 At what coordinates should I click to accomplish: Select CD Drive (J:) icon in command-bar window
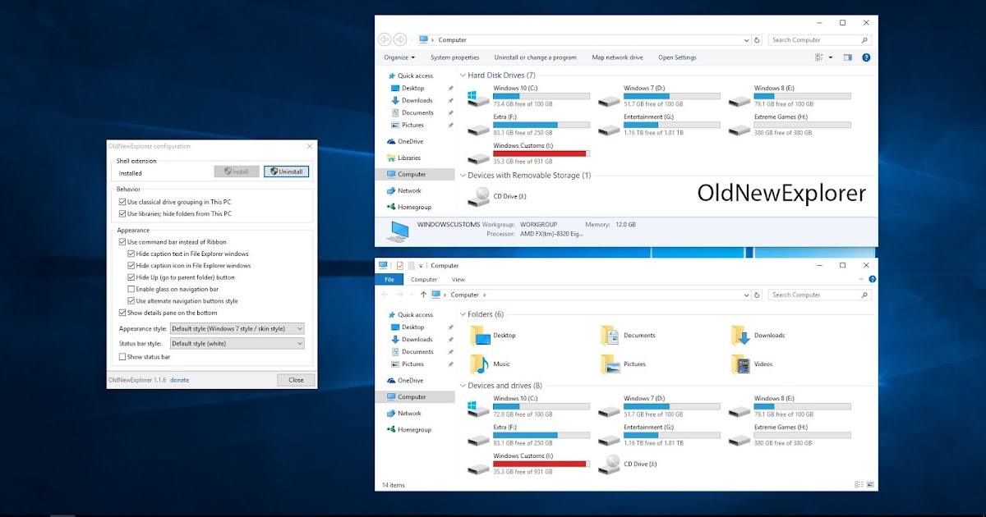point(477,196)
